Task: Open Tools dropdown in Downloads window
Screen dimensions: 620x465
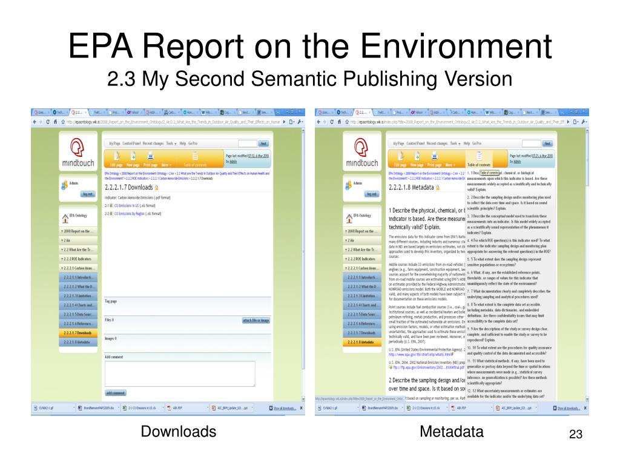Action: coord(171,143)
